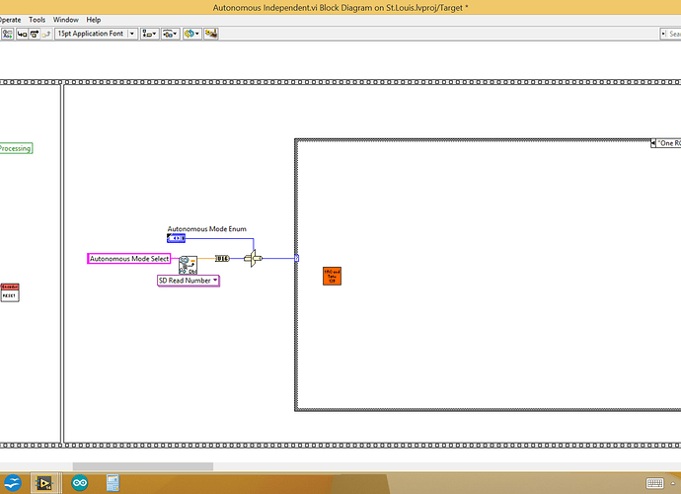681x494 pixels.
Task: Click the horizontal scrollbar thumb
Action: click(143, 466)
